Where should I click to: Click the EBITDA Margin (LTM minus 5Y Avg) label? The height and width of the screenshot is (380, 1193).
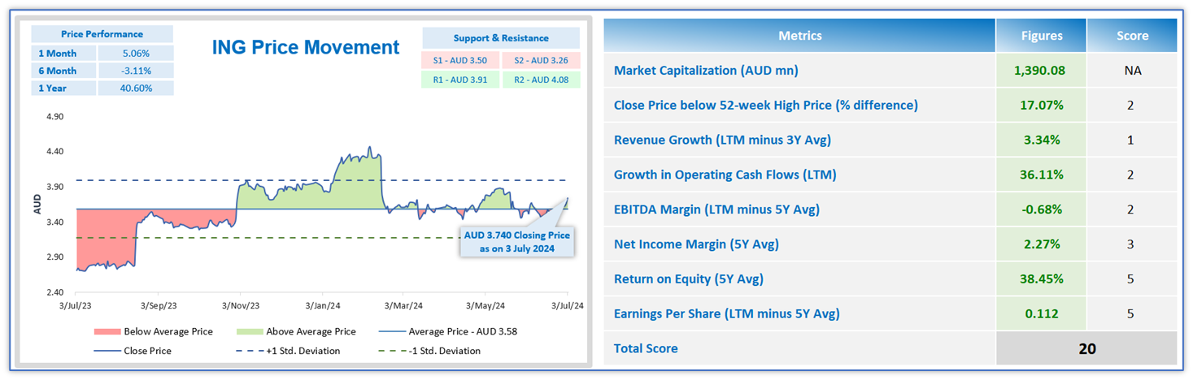(x=716, y=209)
